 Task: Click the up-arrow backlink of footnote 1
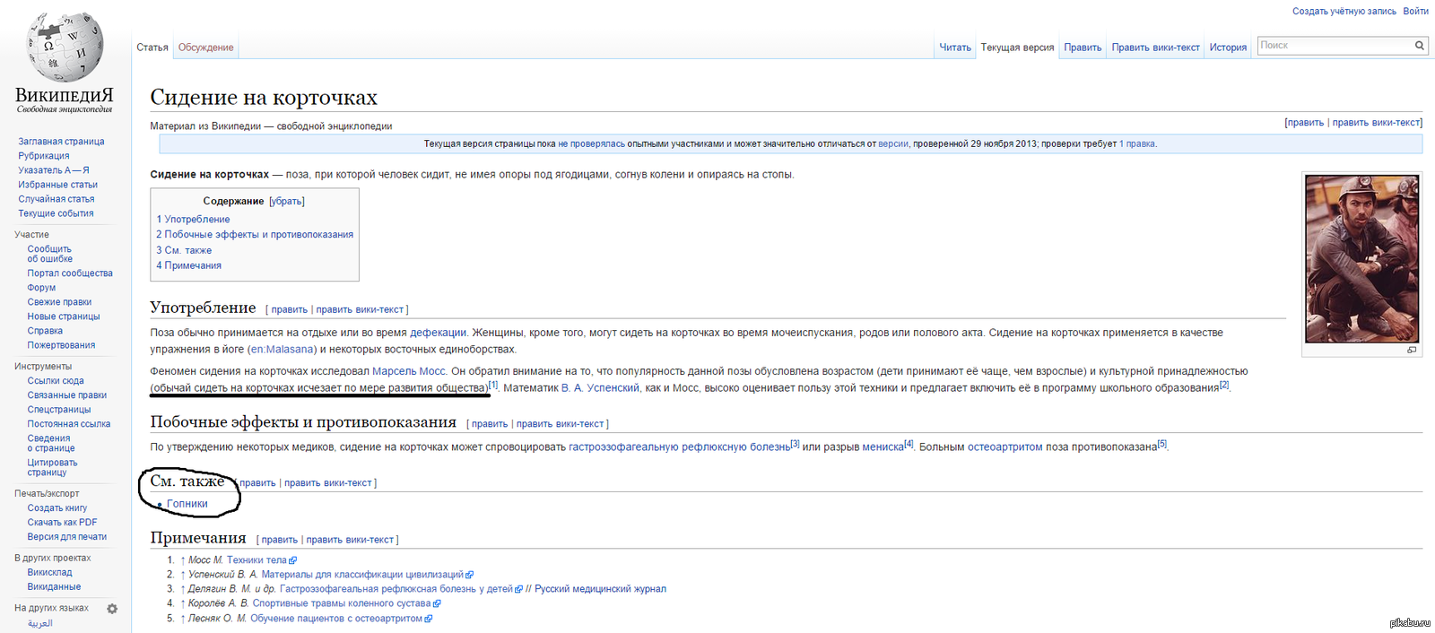[x=183, y=560]
